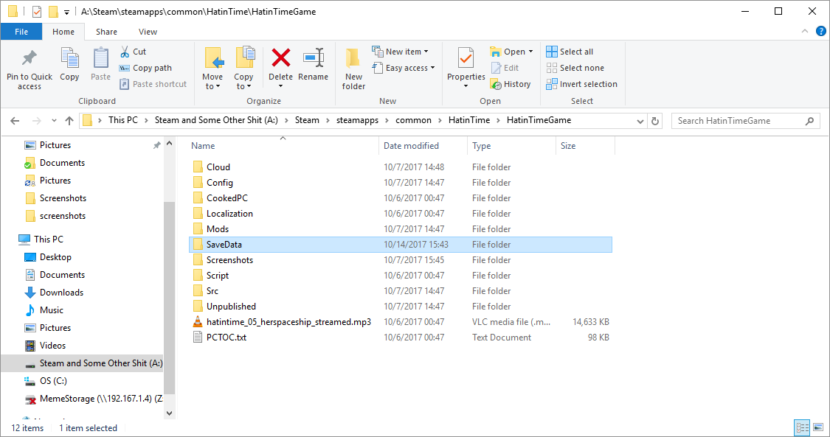The height and width of the screenshot is (437, 830).
Task: Click the Cut scissors command
Action: [x=133, y=52]
